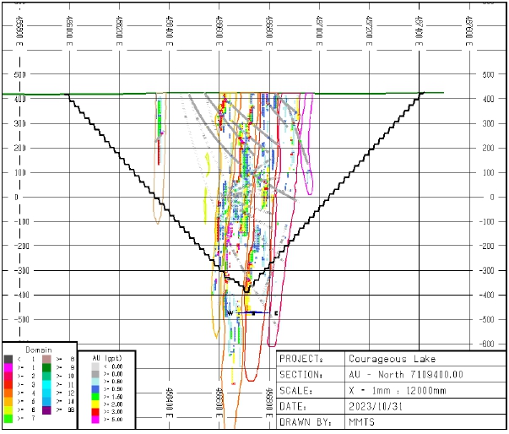The height and width of the screenshot is (434, 509).
Task: Select the yellow '>= 2.00' AU swatch
Action: 95,403
